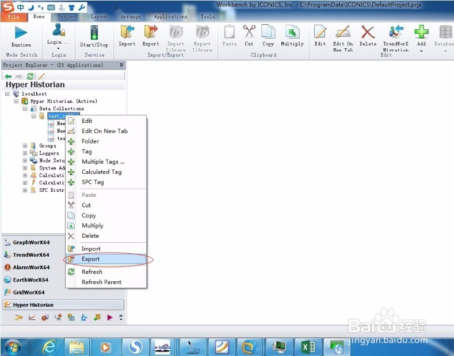Collapse the Data Collections node
This screenshot has height=356, width=454.
click(25, 109)
